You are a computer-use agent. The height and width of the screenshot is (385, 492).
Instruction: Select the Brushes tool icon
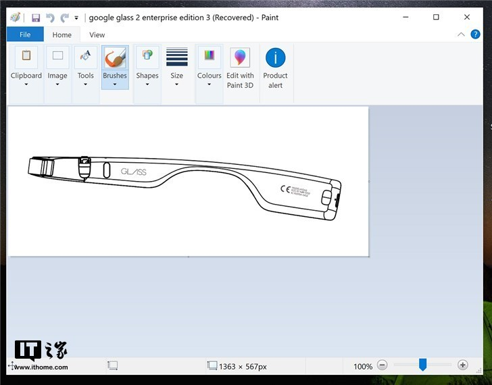115,57
